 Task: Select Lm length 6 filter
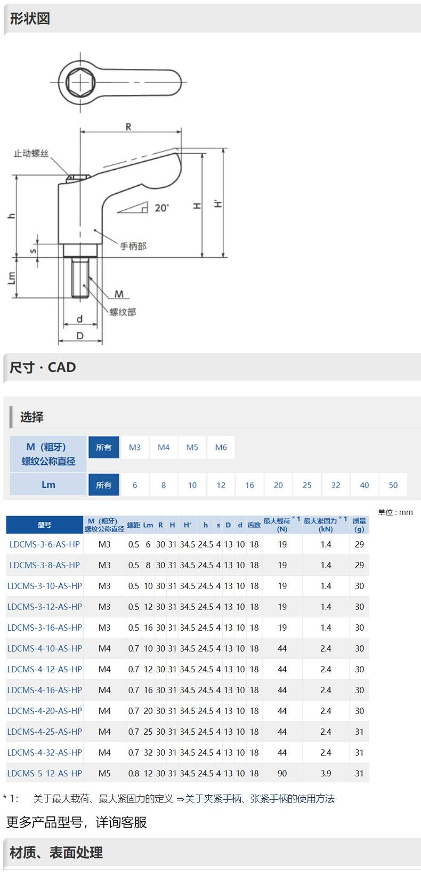(x=135, y=485)
